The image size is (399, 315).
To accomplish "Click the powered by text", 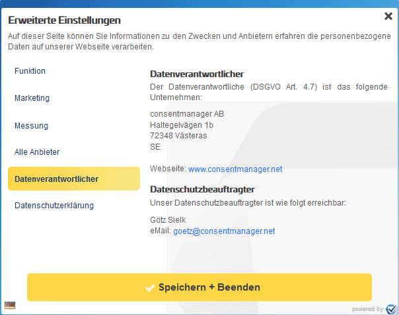I will point(368,309).
